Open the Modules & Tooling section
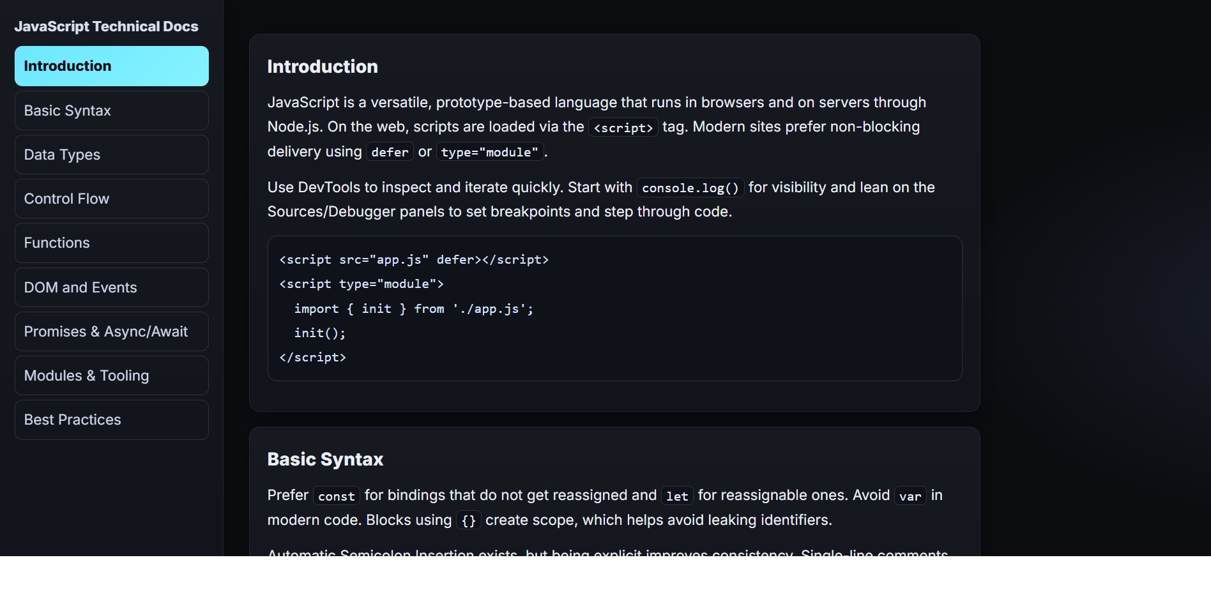Screen dimensions: 1211x613 (x=111, y=375)
